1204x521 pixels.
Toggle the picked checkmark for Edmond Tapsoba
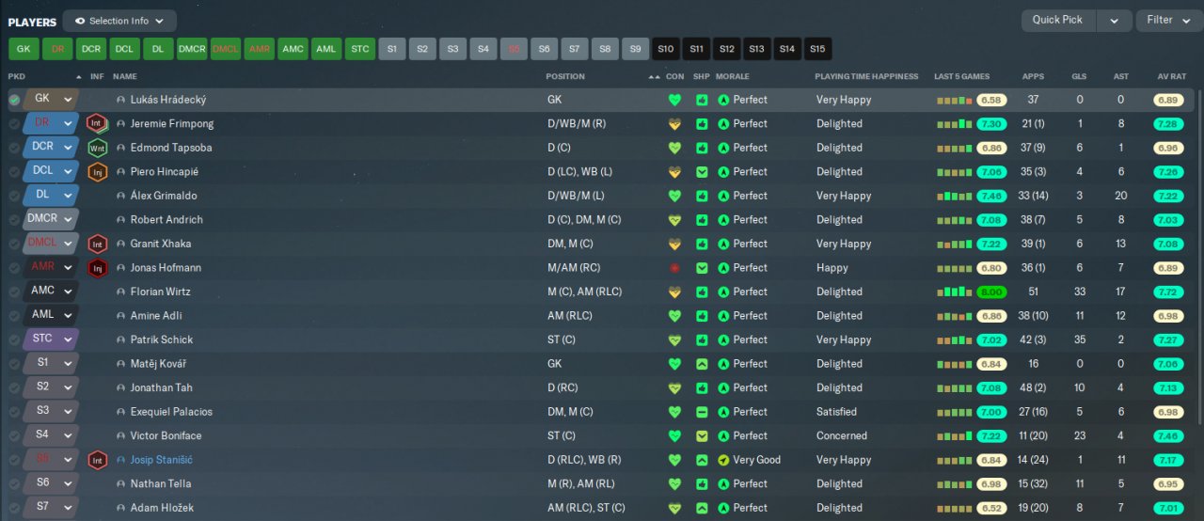14,148
